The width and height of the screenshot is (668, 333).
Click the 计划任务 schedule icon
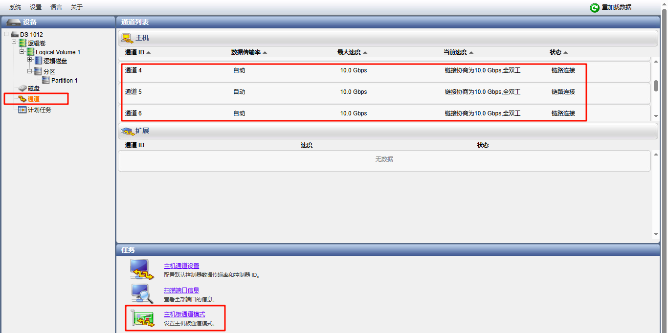click(22, 110)
